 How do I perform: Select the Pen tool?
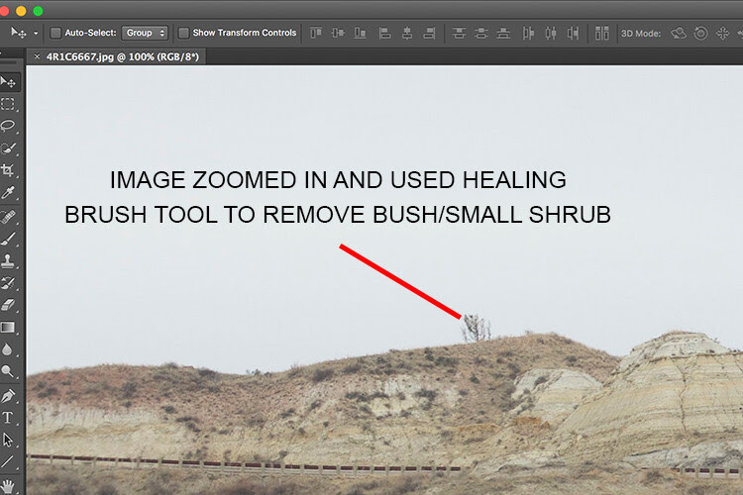coord(8,396)
